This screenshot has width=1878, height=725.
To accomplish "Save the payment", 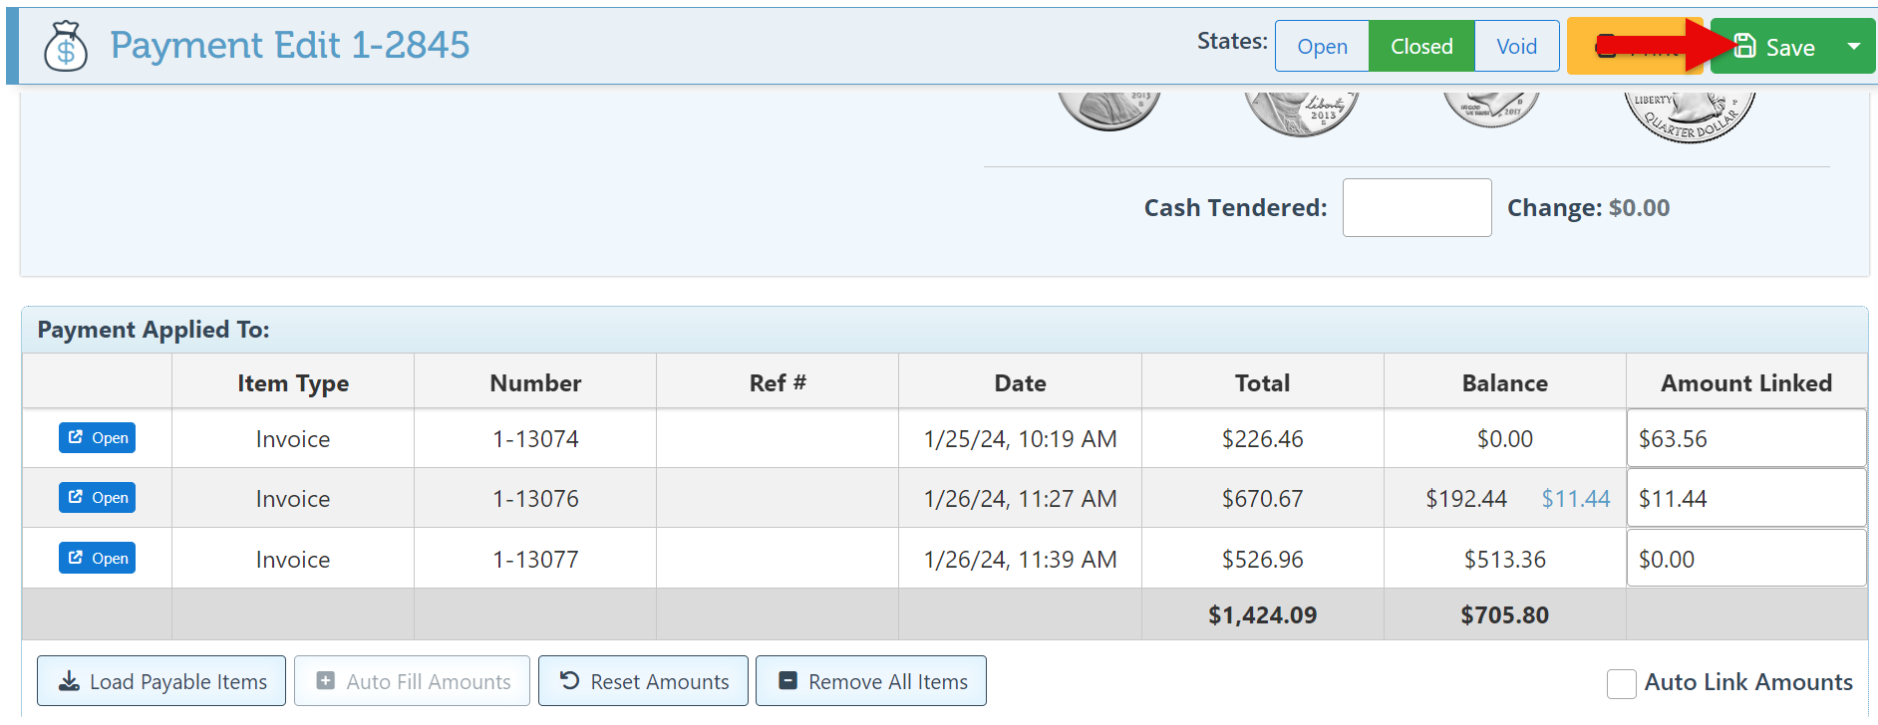I will [1776, 47].
